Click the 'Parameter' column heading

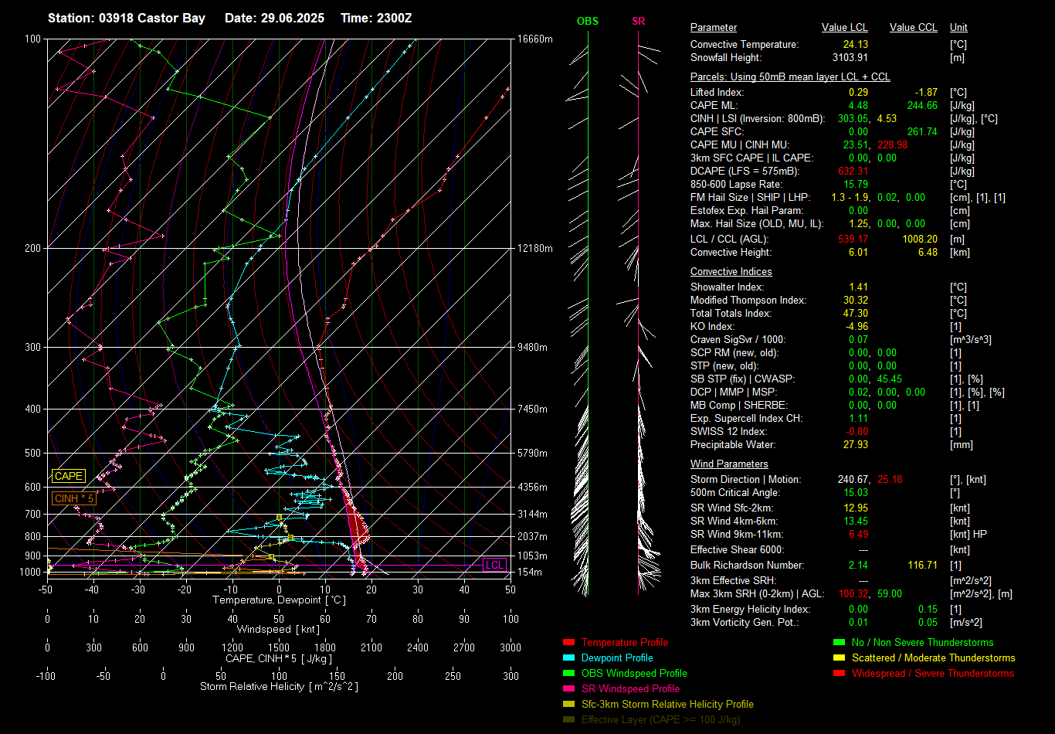pos(714,27)
